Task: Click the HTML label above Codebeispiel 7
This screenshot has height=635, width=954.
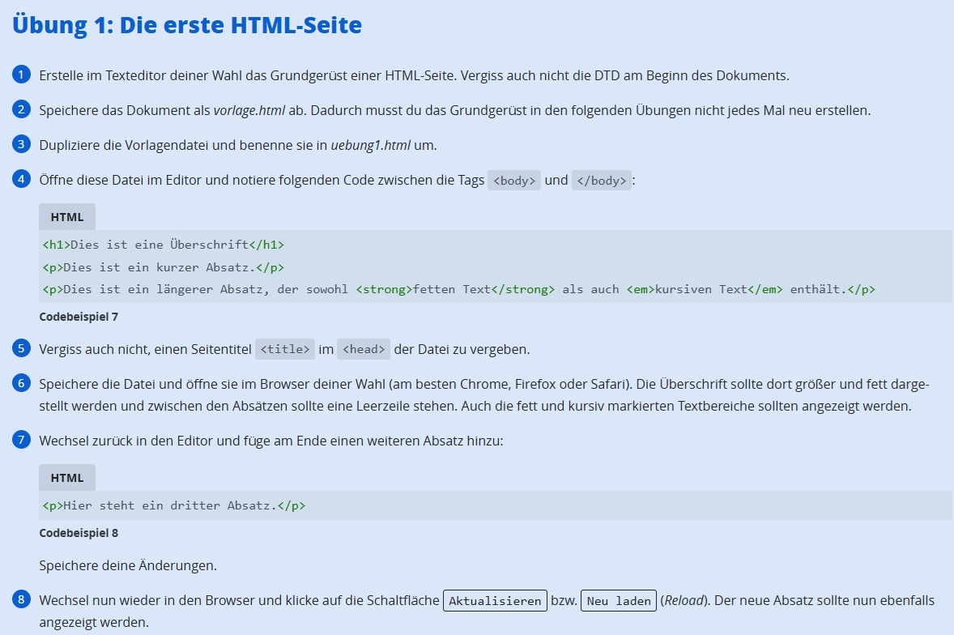Action: click(67, 217)
